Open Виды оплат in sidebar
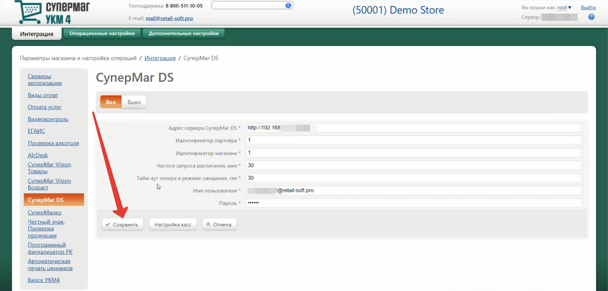The width and height of the screenshot is (608, 291). tap(43, 95)
